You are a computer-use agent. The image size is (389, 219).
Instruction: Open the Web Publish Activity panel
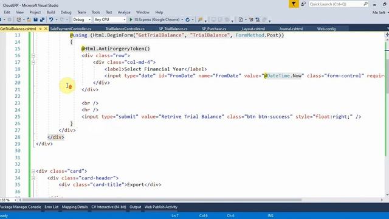[x=160, y=207]
